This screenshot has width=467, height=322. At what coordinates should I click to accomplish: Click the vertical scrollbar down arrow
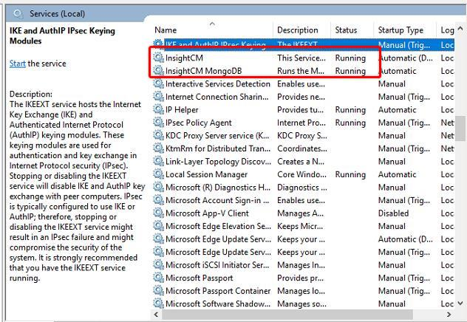pyautogui.click(x=460, y=304)
